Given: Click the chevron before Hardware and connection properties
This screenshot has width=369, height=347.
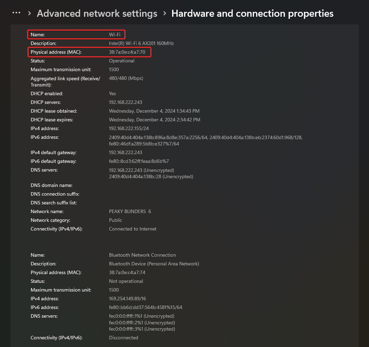Looking at the screenshot, I should tap(164, 13).
